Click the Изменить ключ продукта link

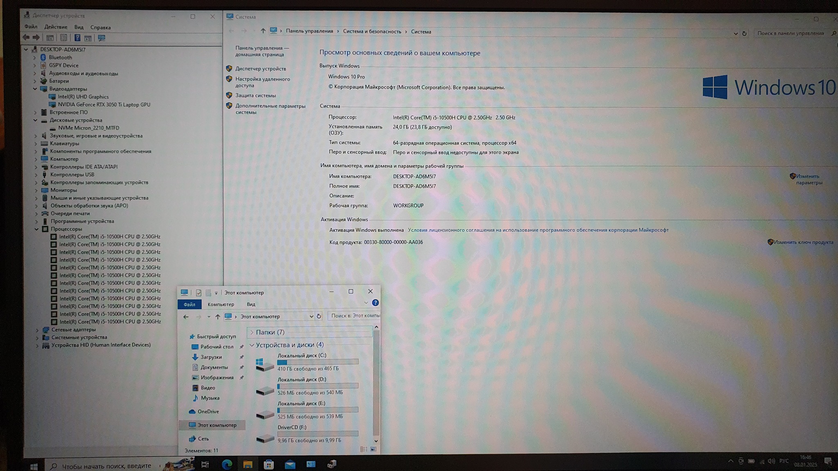(803, 242)
